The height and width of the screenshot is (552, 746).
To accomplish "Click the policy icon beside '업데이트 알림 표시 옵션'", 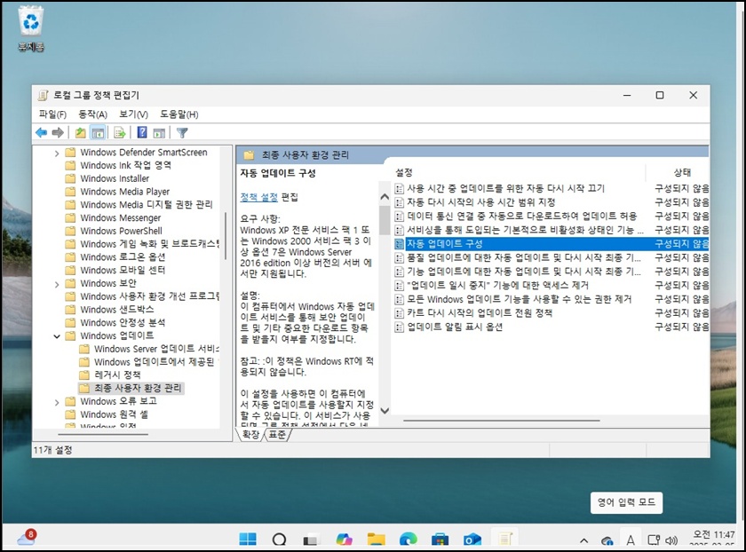I will tap(399, 327).
